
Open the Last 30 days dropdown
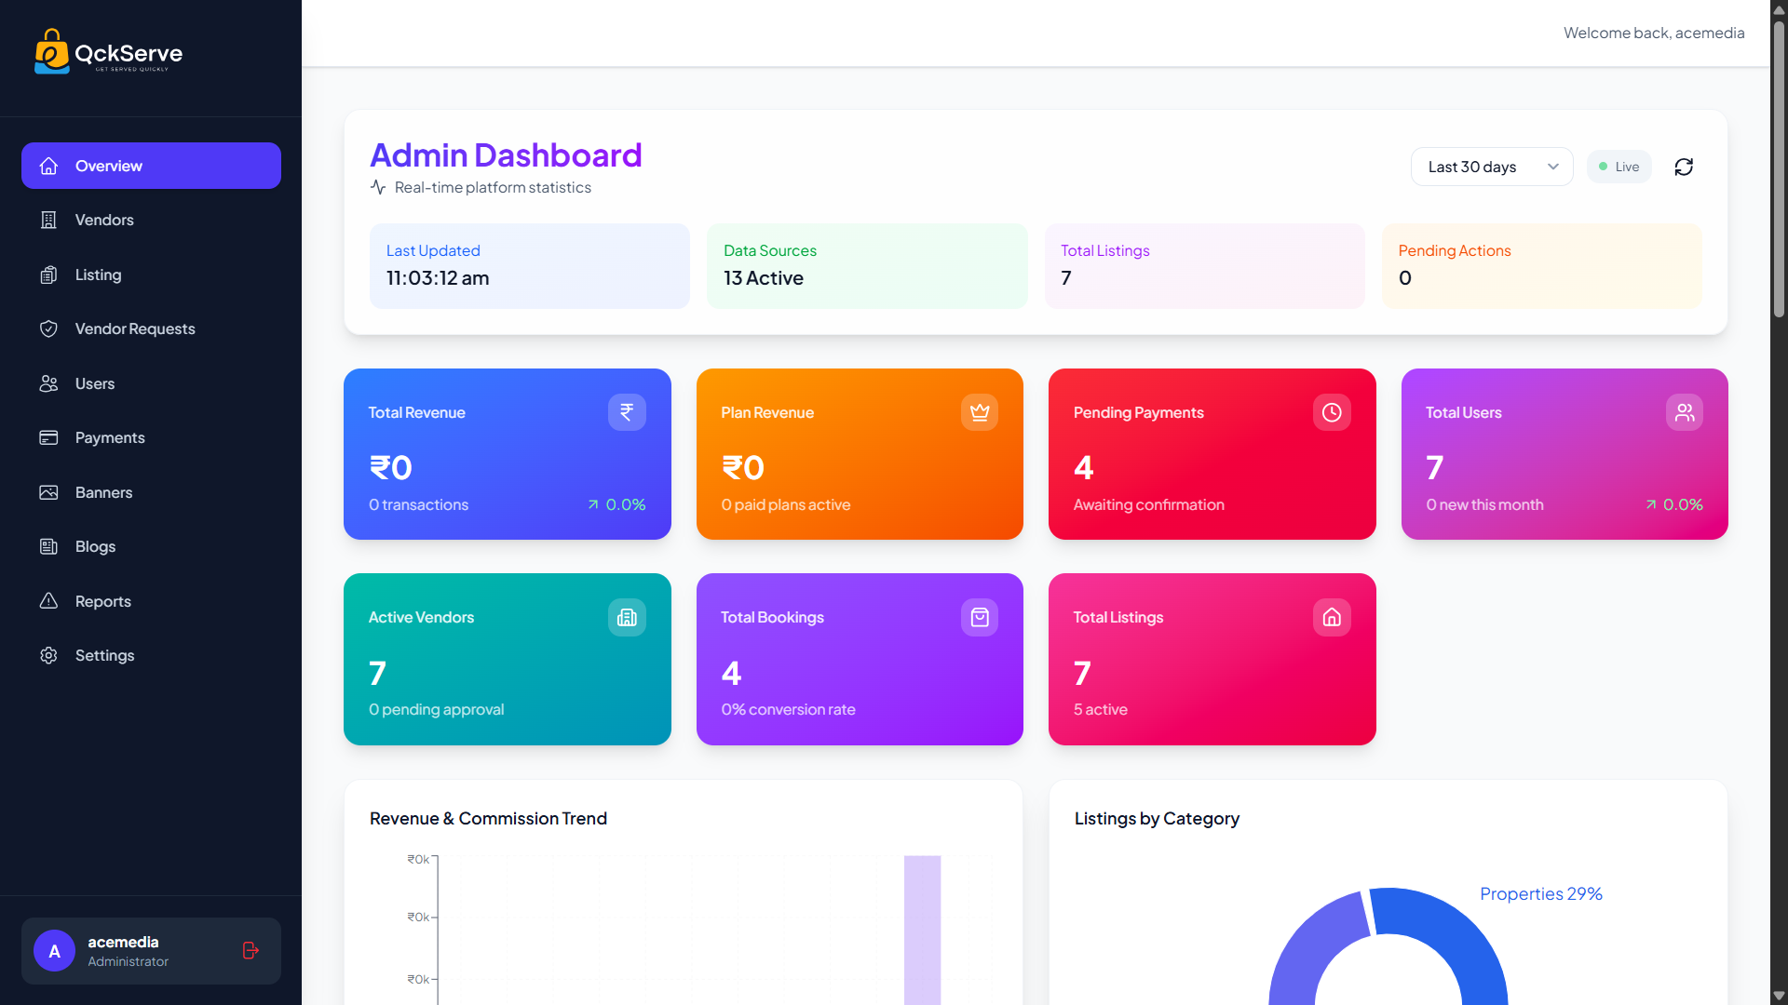pyautogui.click(x=1492, y=167)
